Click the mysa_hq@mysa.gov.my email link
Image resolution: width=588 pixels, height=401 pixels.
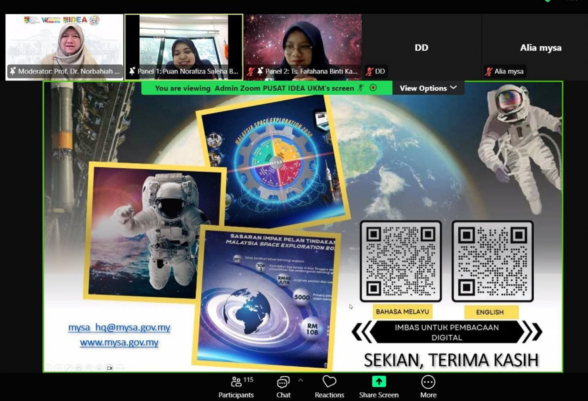click(x=119, y=327)
